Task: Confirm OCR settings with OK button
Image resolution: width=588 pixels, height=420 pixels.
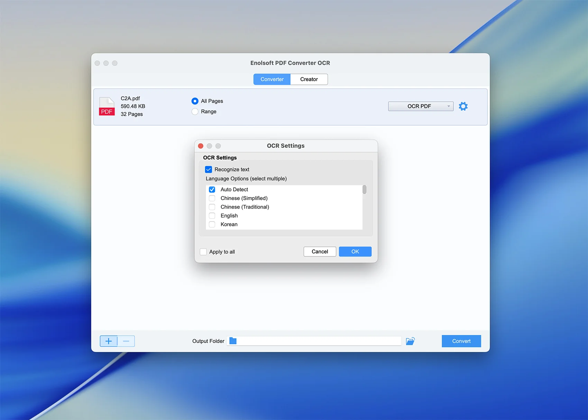Action: tap(355, 252)
